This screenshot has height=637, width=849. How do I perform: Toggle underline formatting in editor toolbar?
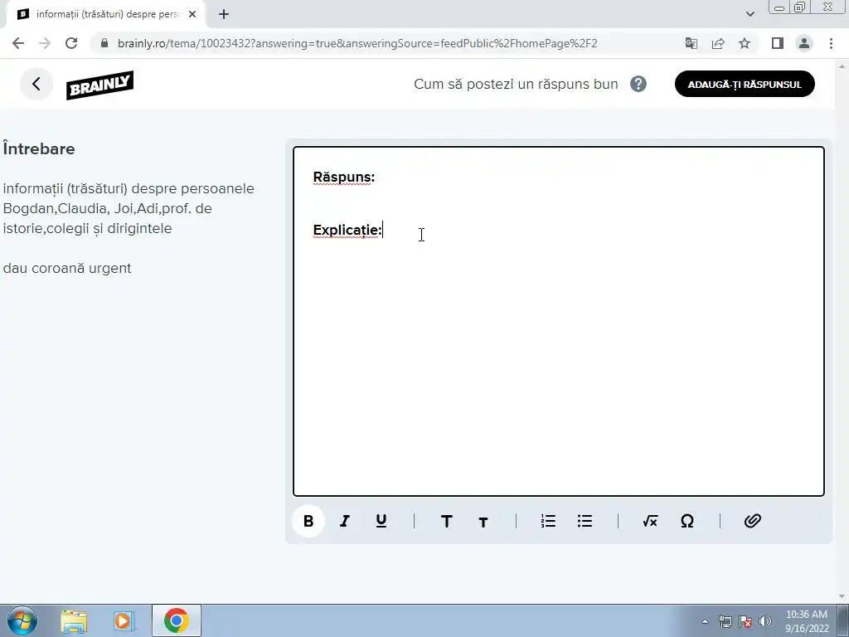[381, 521]
